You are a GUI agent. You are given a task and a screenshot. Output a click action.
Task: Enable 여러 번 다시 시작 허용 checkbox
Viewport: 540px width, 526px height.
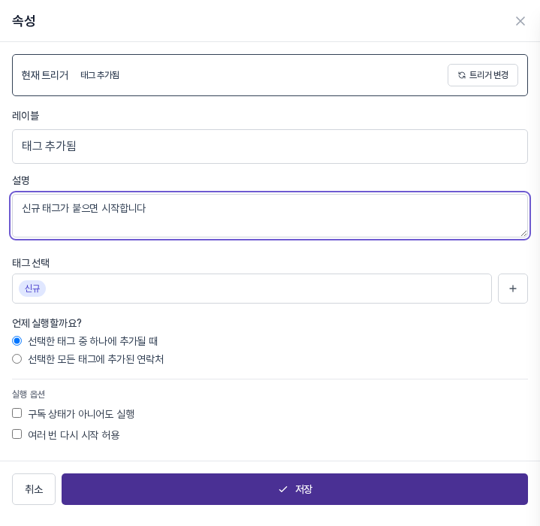17,434
